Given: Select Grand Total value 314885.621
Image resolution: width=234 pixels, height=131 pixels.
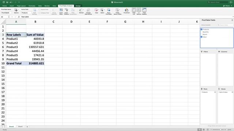Looking at the screenshot, I should (35, 63).
